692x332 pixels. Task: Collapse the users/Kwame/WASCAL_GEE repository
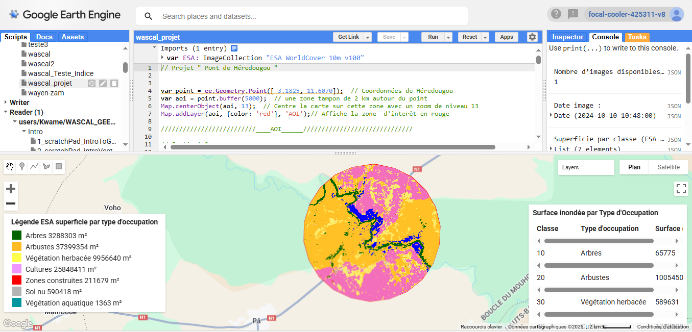15,122
